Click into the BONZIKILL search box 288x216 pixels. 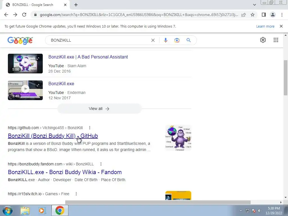coord(99,40)
